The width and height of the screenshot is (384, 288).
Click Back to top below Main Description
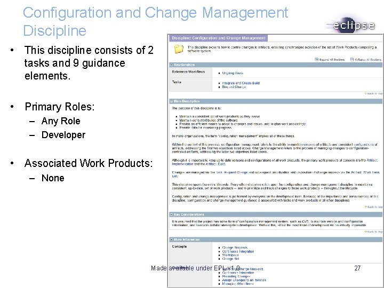[373, 207]
